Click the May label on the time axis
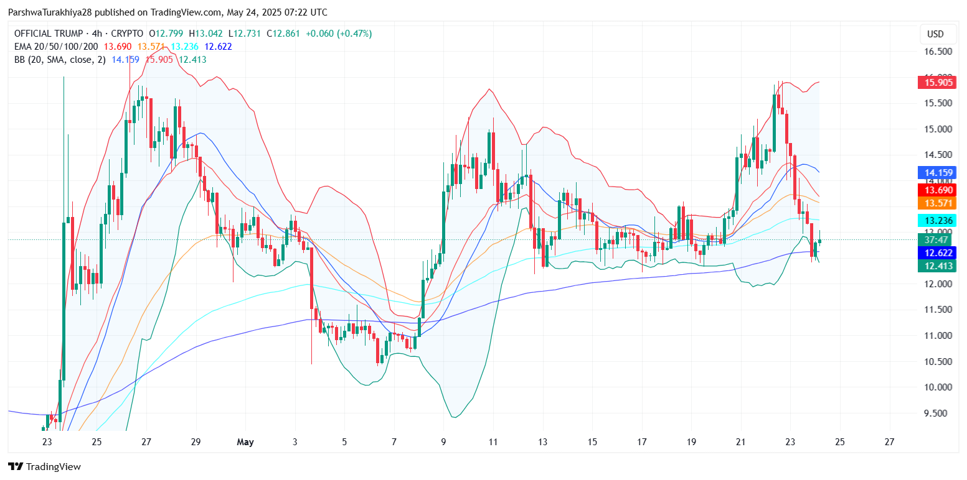The width and height of the screenshot is (967, 480). [245, 443]
